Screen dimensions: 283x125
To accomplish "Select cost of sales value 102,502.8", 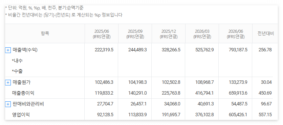I will pos(171,82).
